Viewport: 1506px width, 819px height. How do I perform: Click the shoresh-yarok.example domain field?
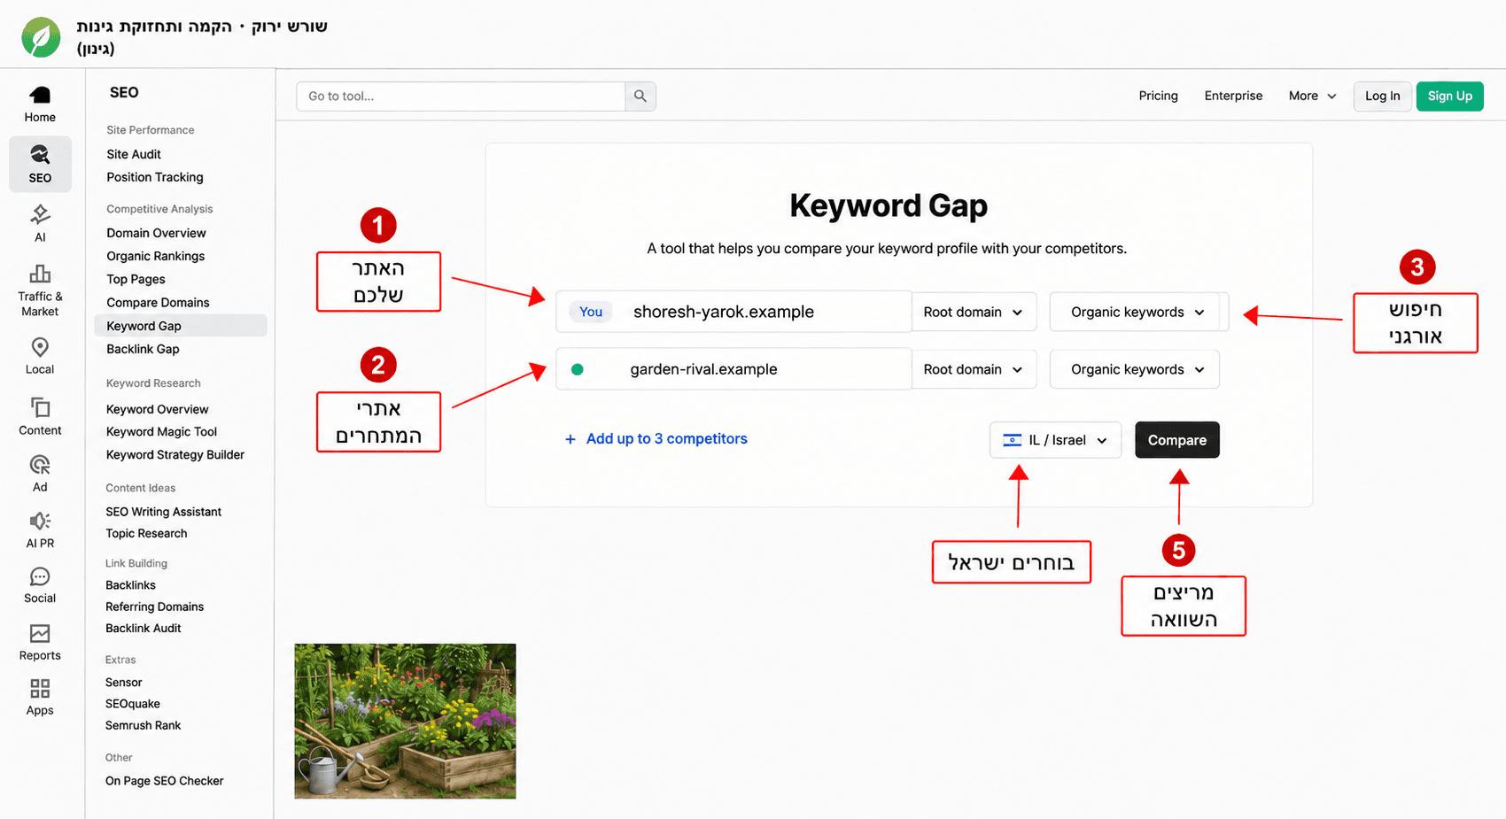(734, 312)
